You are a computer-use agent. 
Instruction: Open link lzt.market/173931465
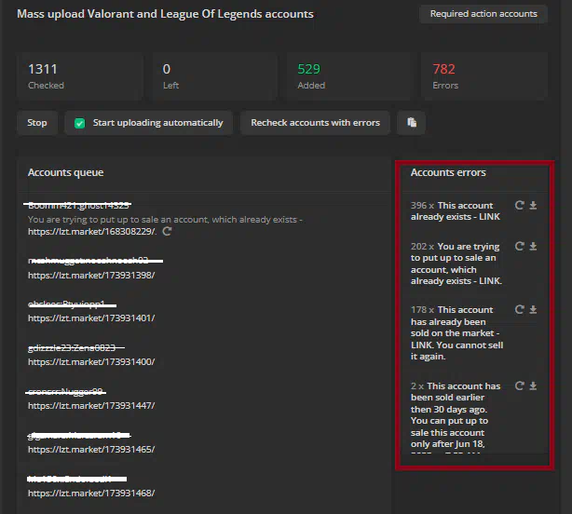coord(91,450)
